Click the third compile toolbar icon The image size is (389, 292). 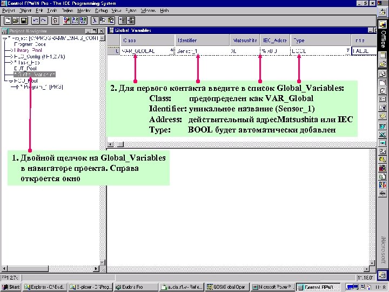(83, 21)
